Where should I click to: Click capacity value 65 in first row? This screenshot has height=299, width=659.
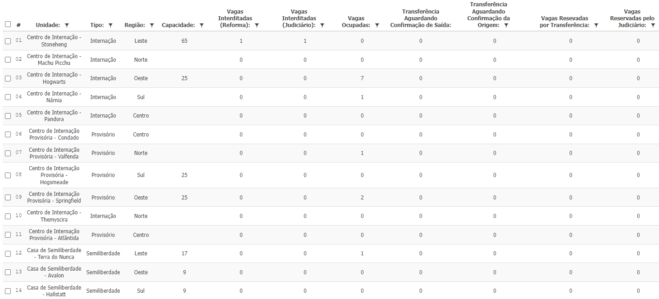click(185, 41)
